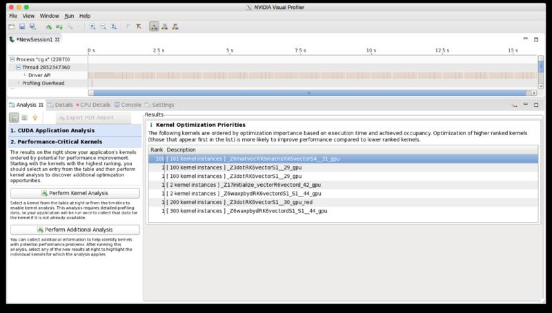Open the Window menu

click(49, 16)
